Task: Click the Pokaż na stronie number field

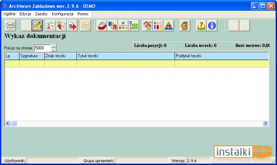Action: [42, 48]
